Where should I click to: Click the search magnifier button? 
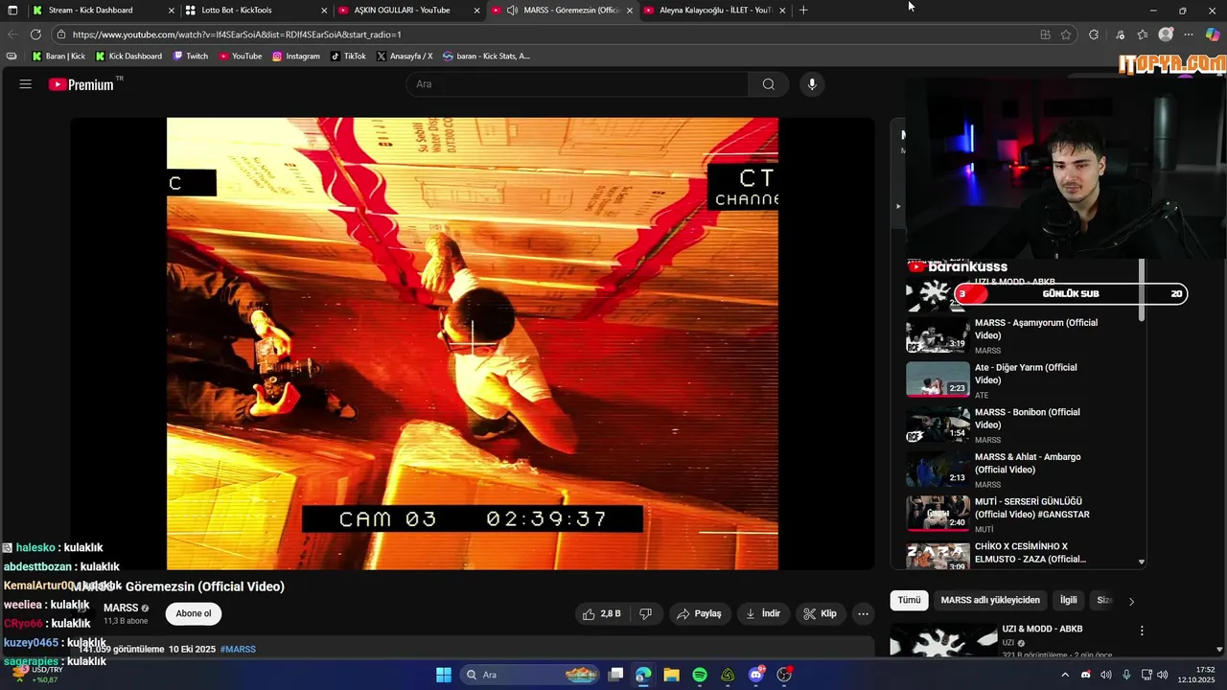pos(769,84)
